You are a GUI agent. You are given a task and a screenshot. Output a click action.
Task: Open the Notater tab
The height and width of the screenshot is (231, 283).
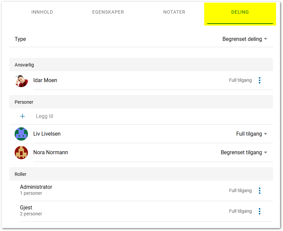pyautogui.click(x=174, y=12)
